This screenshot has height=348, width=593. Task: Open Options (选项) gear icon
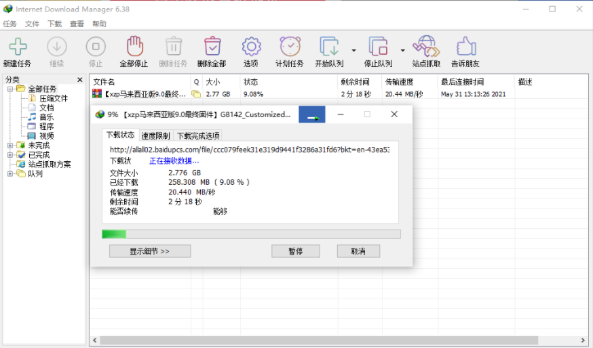251,47
